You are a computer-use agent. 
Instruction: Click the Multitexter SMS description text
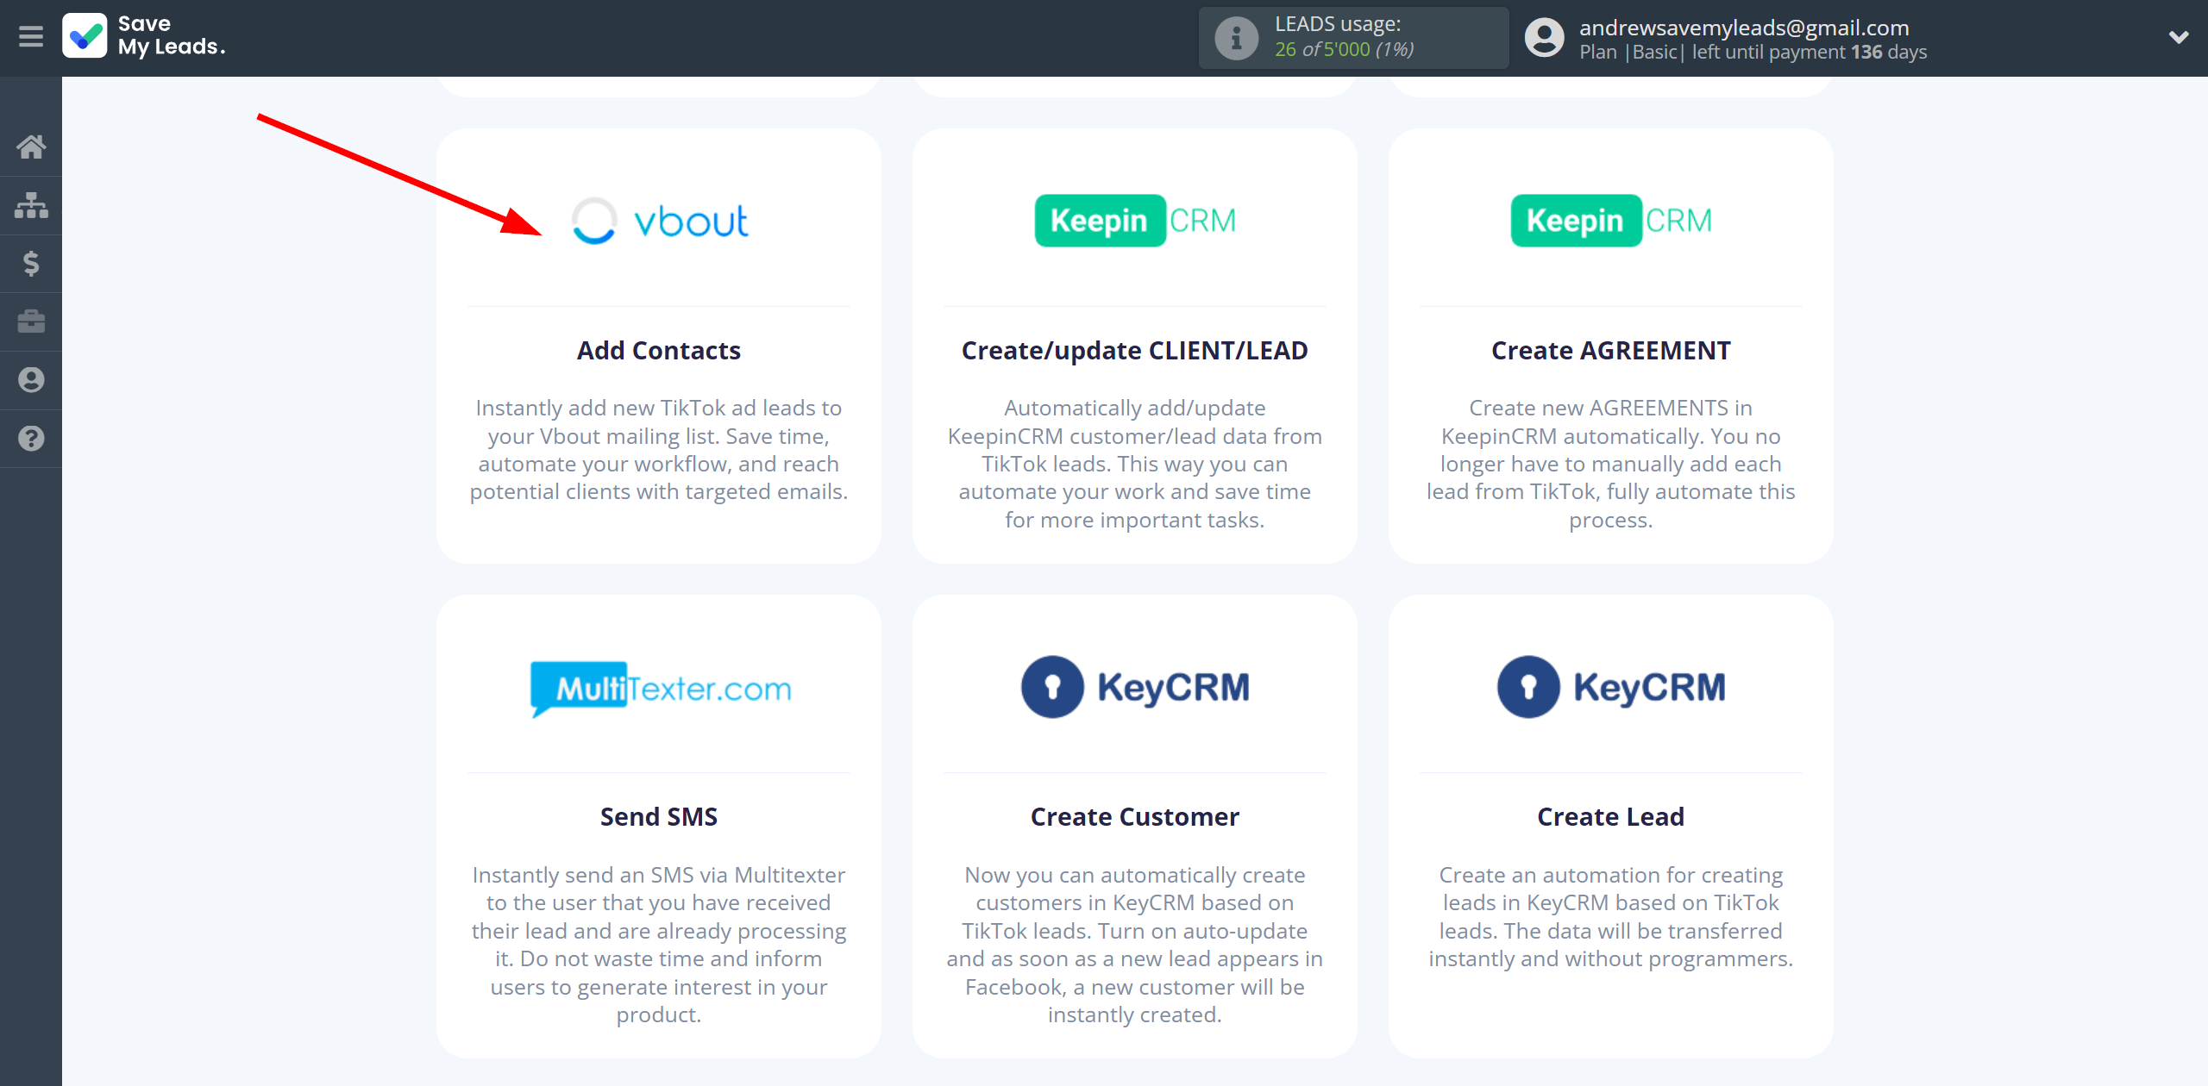(x=659, y=945)
